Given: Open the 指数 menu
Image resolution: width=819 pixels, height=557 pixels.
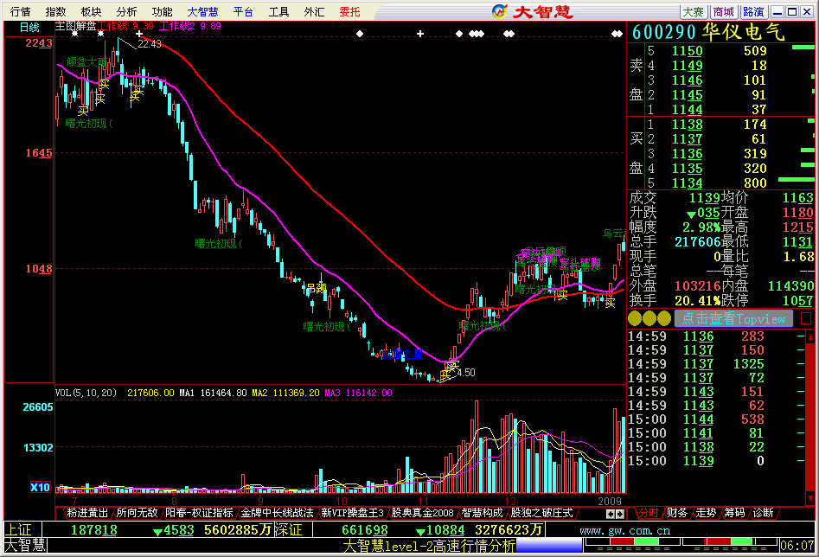Looking at the screenshot, I should coord(56,11).
